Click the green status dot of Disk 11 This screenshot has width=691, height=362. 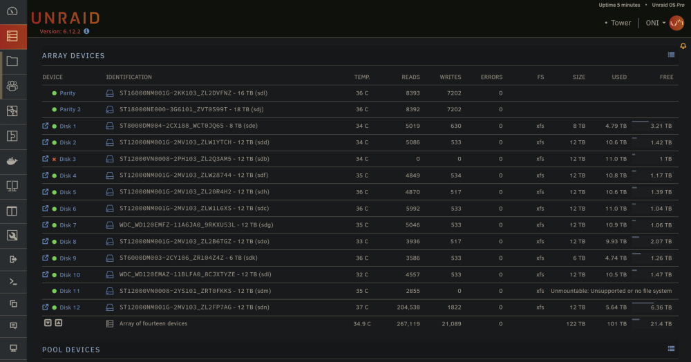pos(54,291)
